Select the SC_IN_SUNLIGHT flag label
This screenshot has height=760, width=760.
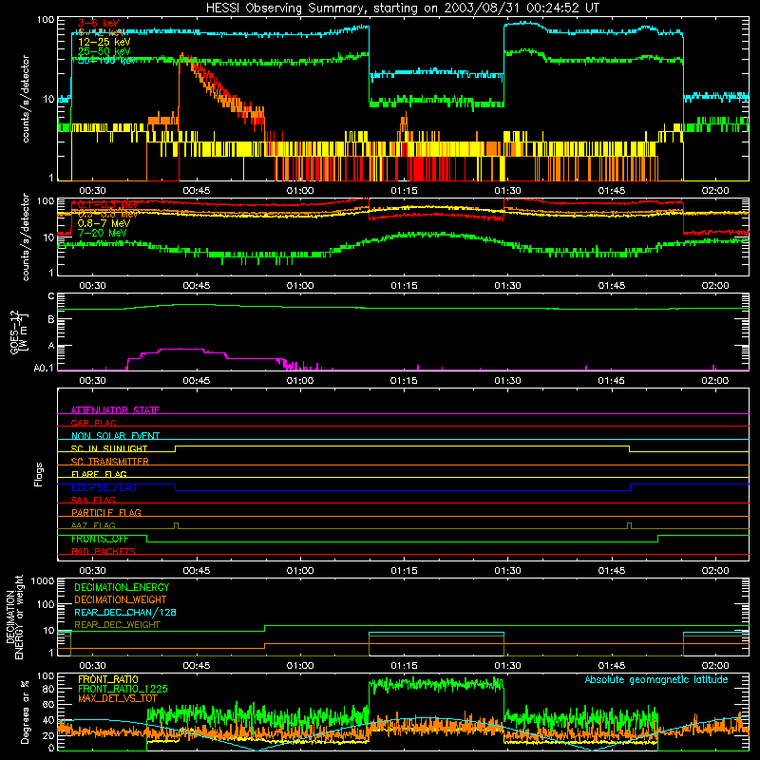point(109,448)
